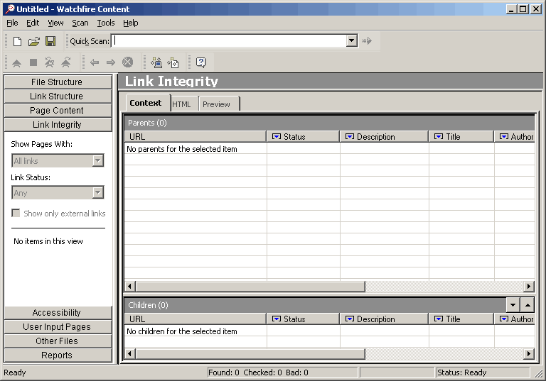Image resolution: width=546 pixels, height=381 pixels.
Task: Click in the Quick Scan input field
Action: [x=230, y=40]
